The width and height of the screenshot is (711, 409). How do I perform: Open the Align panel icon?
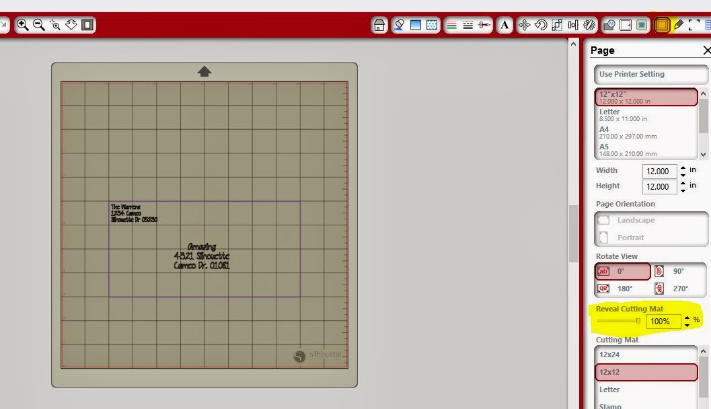coord(573,25)
